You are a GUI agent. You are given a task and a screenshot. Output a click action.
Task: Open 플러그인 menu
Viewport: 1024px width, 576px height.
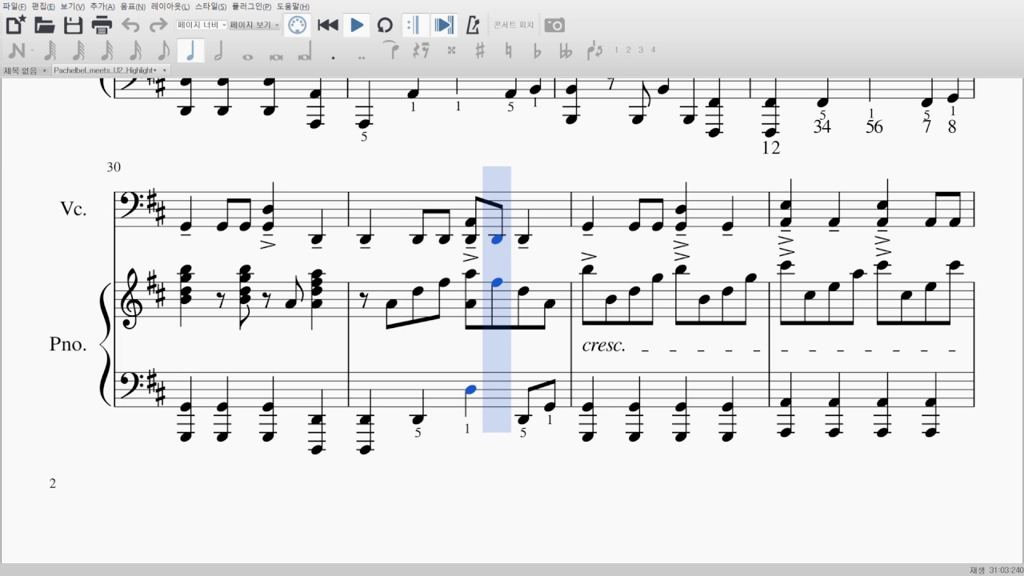252,6
